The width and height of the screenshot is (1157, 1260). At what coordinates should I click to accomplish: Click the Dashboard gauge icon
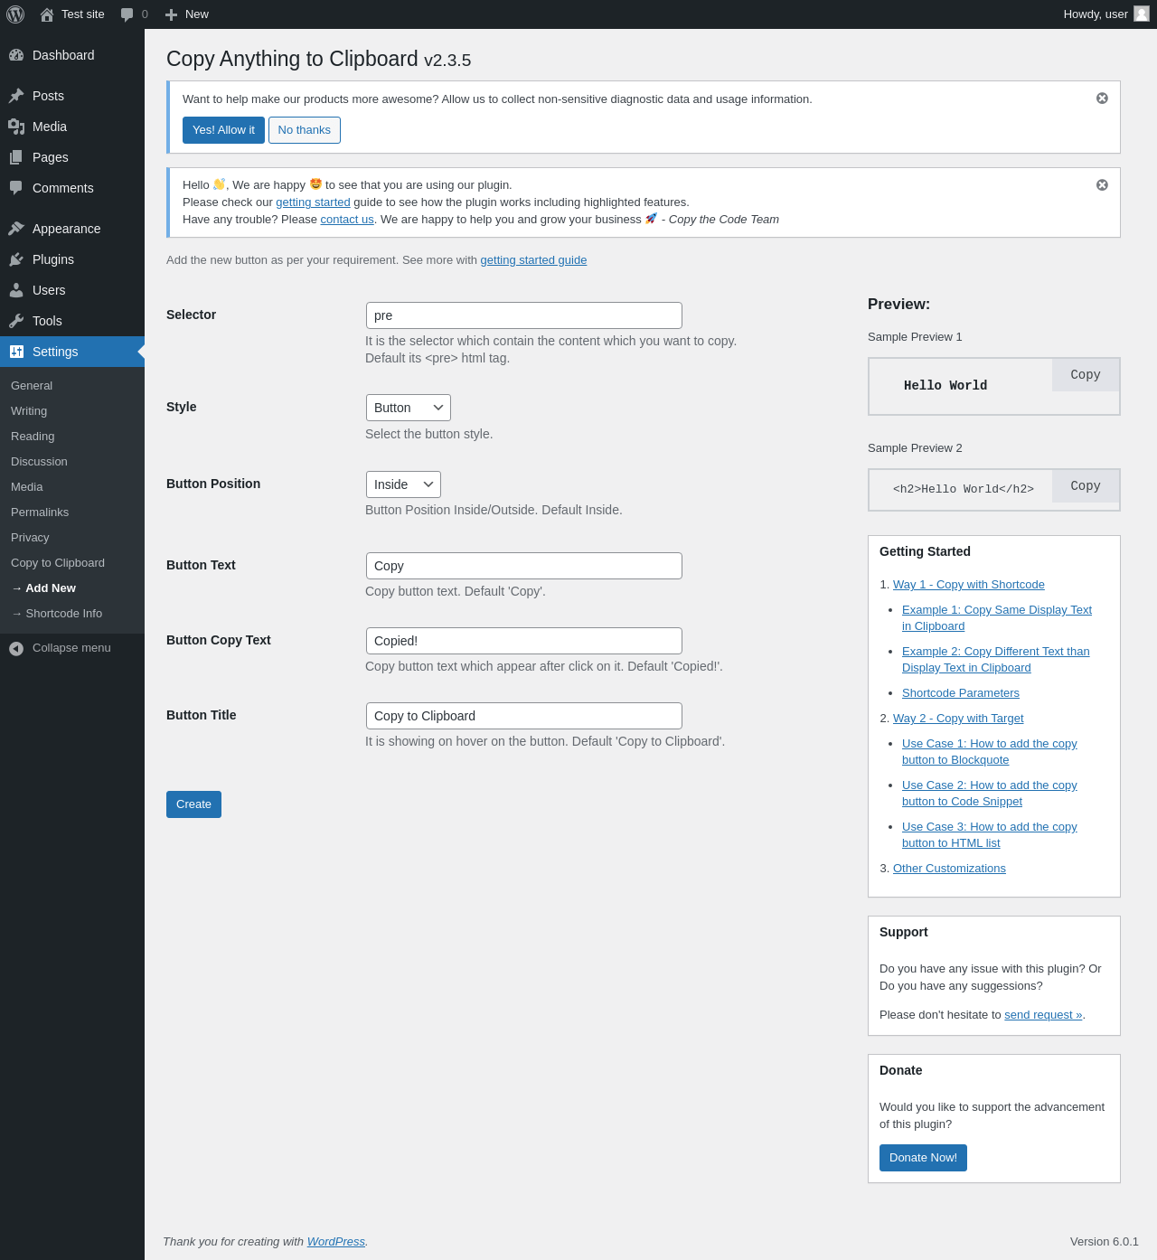(x=16, y=55)
